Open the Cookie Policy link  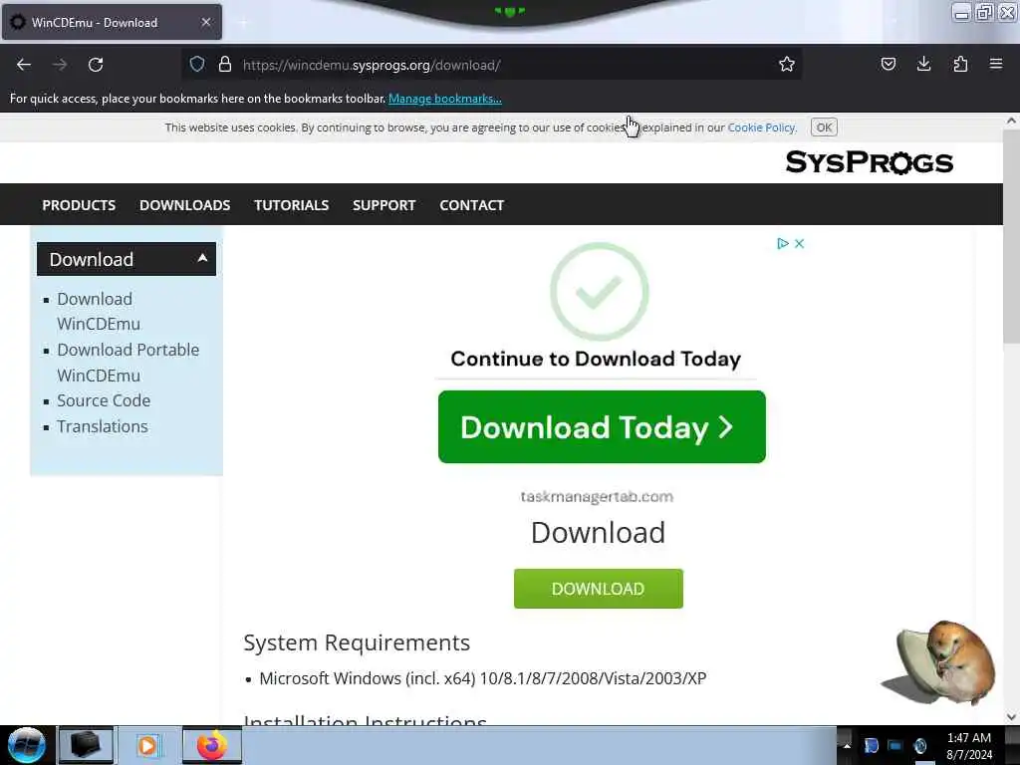(x=761, y=127)
